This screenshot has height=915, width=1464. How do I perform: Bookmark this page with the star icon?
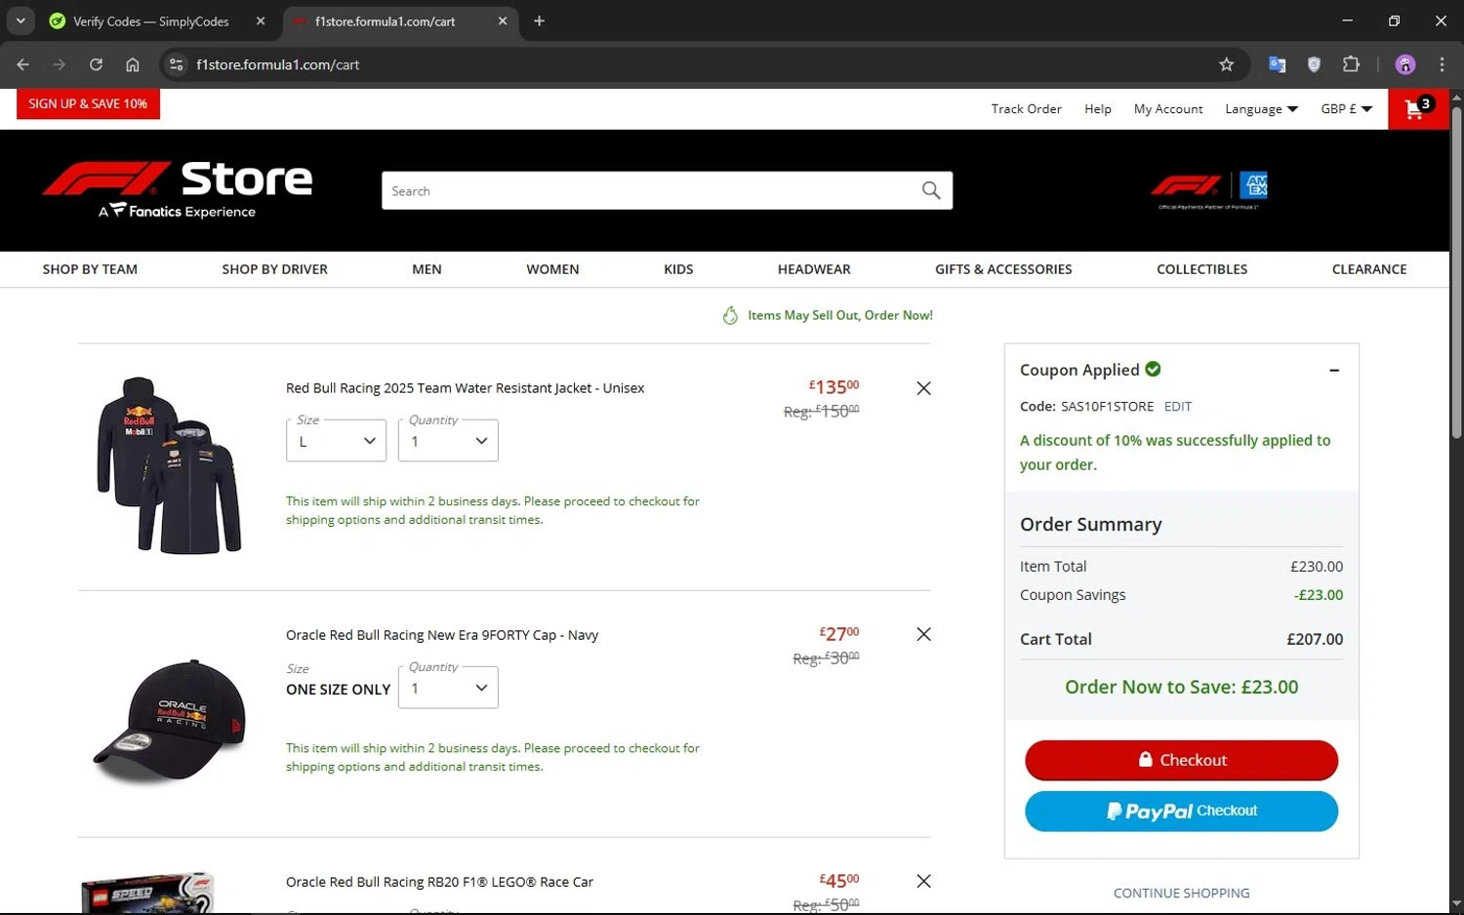1226,64
